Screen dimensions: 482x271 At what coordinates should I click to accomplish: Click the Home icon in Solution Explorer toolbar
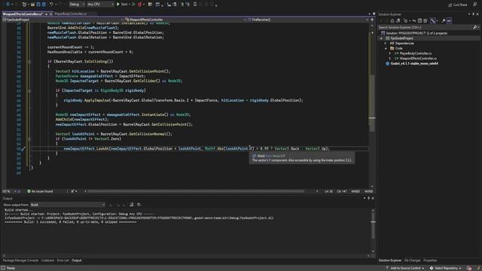(x=392, y=21)
